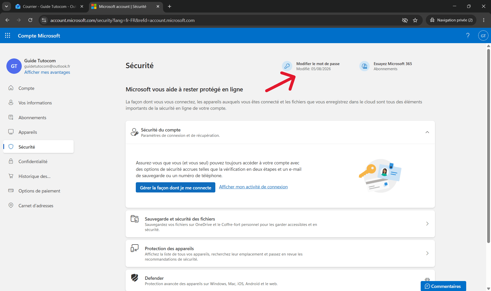Image resolution: width=491 pixels, height=291 pixels.
Task: Click the Protection des appareils devices icon
Action: pos(135,248)
